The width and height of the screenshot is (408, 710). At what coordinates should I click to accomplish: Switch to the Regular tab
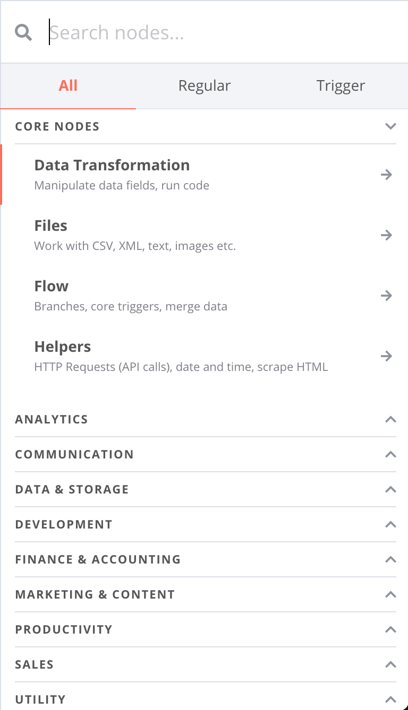(205, 85)
